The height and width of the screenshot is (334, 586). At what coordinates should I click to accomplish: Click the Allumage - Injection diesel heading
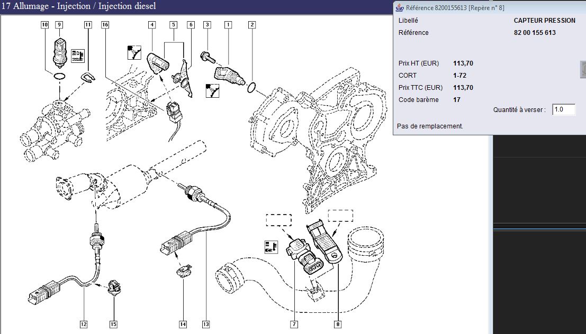(79, 6)
